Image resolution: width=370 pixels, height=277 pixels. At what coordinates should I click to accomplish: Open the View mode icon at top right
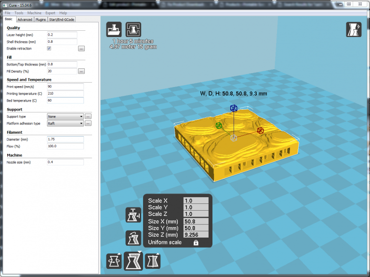(x=353, y=29)
